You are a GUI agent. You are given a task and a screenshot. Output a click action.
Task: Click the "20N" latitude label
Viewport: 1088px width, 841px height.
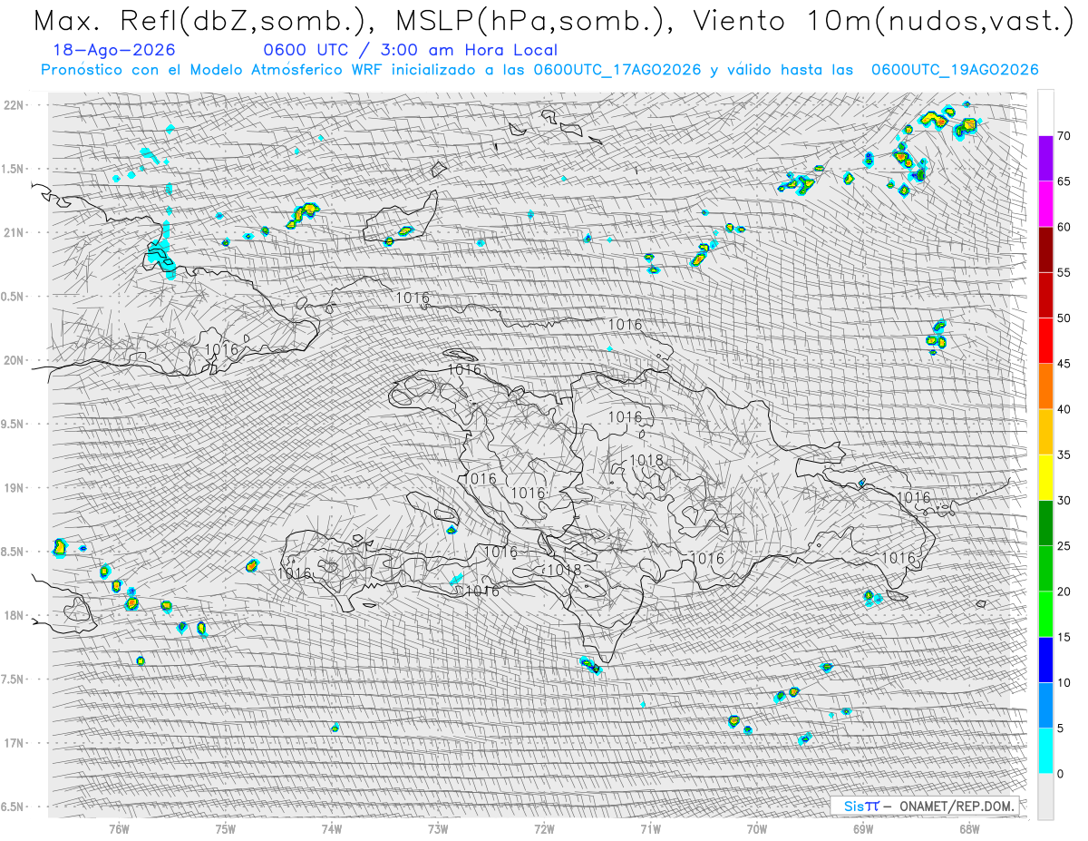(x=15, y=360)
